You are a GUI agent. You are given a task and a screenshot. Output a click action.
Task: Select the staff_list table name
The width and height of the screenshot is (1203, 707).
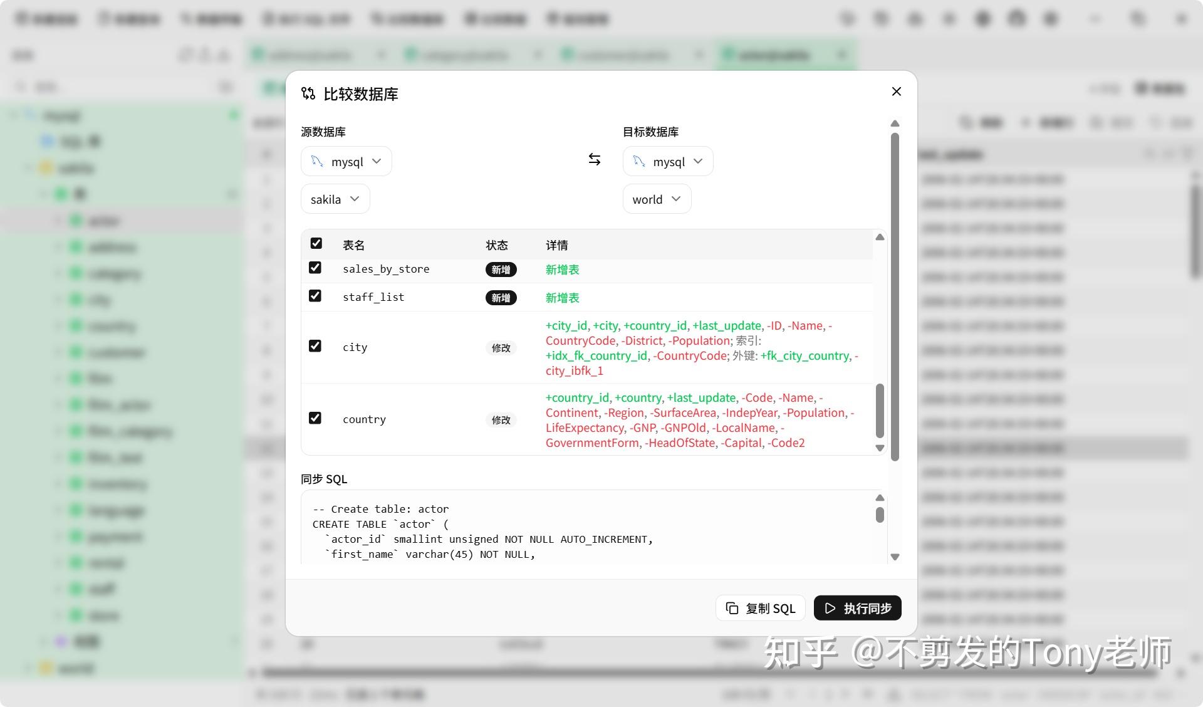click(x=373, y=297)
